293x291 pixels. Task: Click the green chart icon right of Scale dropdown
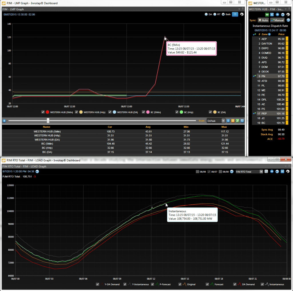click(237, 121)
